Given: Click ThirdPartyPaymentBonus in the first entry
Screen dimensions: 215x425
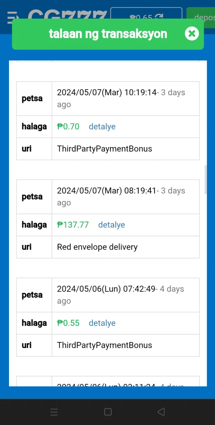Looking at the screenshot, I should tap(105, 149).
